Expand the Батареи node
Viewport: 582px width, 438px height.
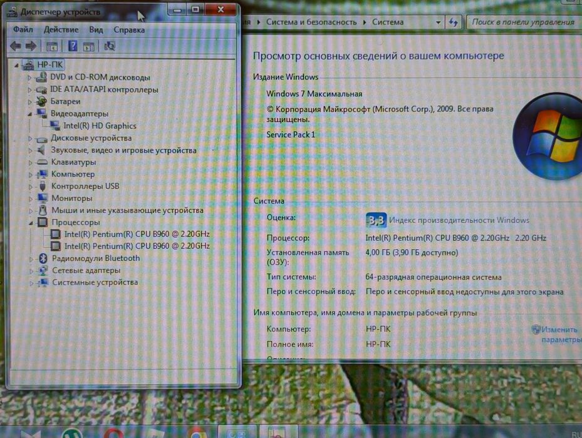click(29, 101)
